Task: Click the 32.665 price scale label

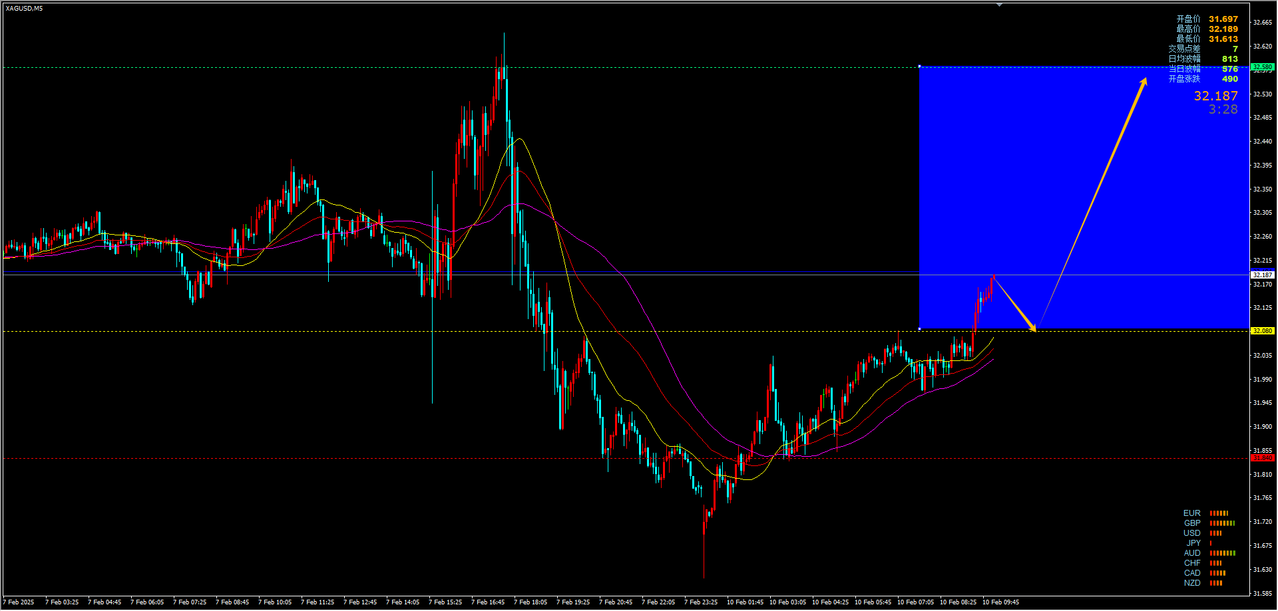Action: [x=1263, y=23]
